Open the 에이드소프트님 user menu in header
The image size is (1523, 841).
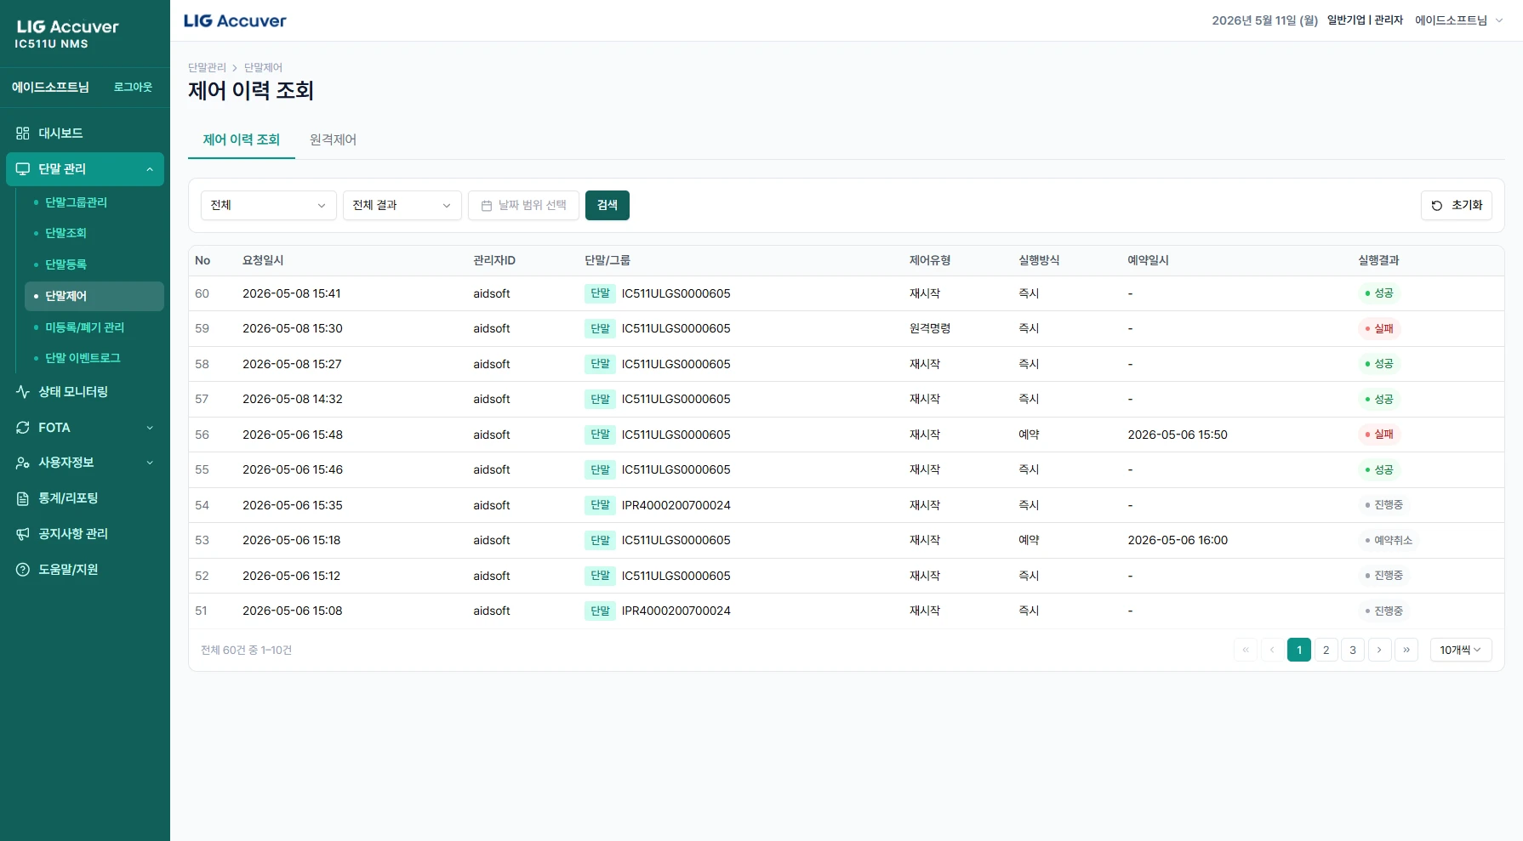(x=1458, y=20)
